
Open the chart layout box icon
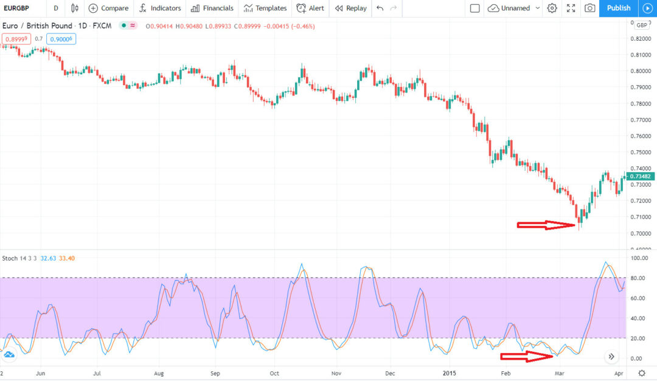click(474, 8)
